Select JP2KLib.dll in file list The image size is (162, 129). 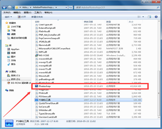click(x=44, y=42)
